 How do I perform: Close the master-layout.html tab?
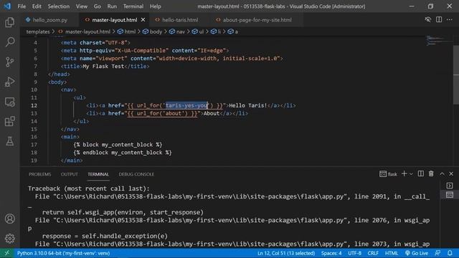pyautogui.click(x=143, y=19)
